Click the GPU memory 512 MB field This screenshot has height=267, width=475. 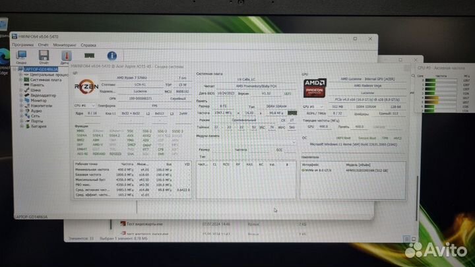(338, 107)
